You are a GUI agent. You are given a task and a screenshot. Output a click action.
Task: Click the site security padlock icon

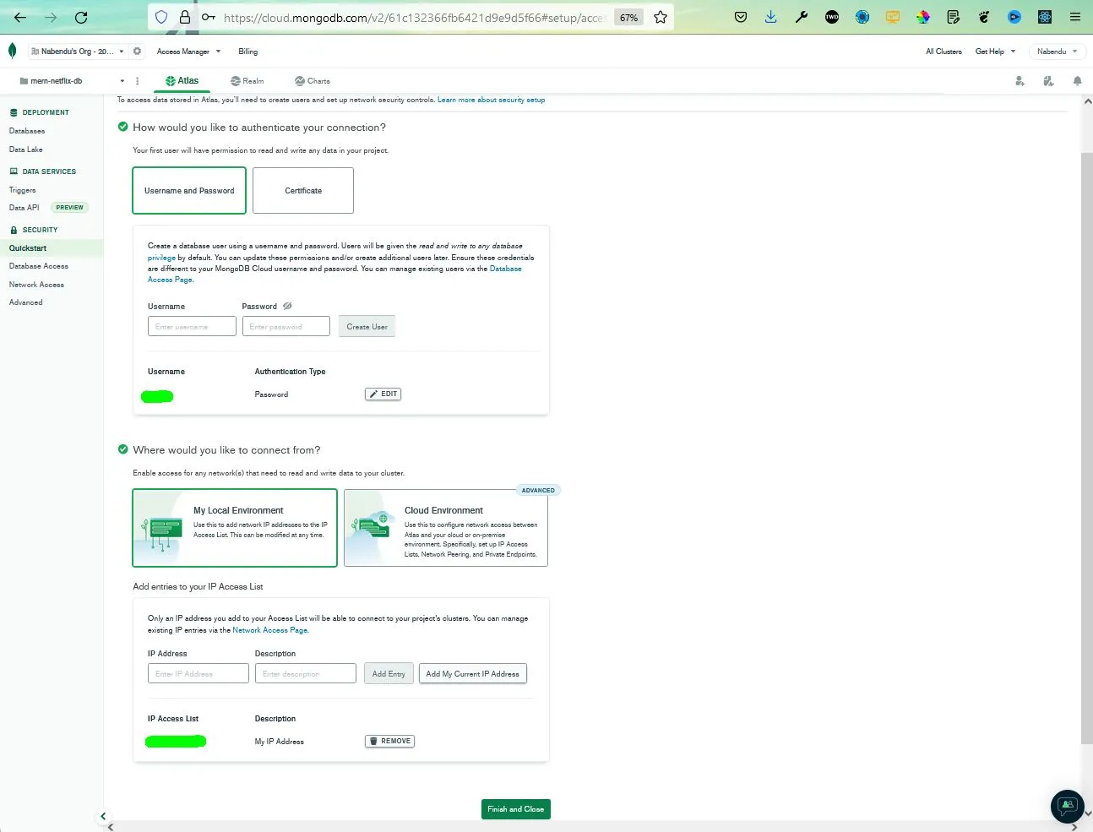(x=185, y=17)
